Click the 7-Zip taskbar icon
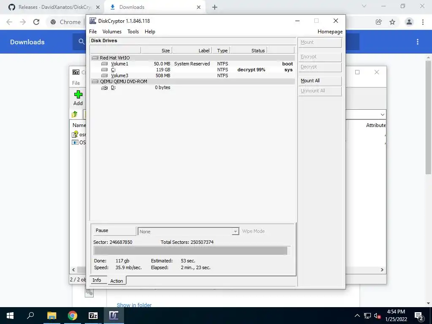This screenshot has width=432, height=324. tap(93, 316)
